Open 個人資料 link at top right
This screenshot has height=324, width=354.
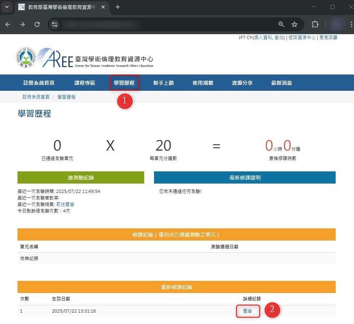pyautogui.click(x=263, y=37)
